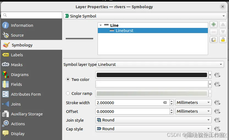Open data-defined override for Join style

coord(217,120)
